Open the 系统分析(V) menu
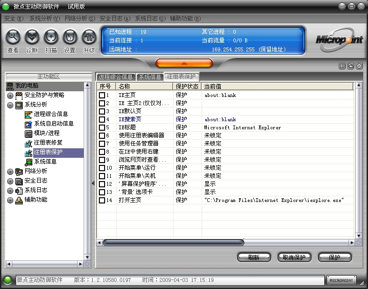Viewport: 368px width, 289px height. coord(45,19)
